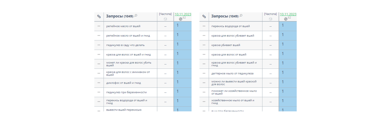Click the frequency cell for 'краска для волос с аммиаком'

[165, 73]
